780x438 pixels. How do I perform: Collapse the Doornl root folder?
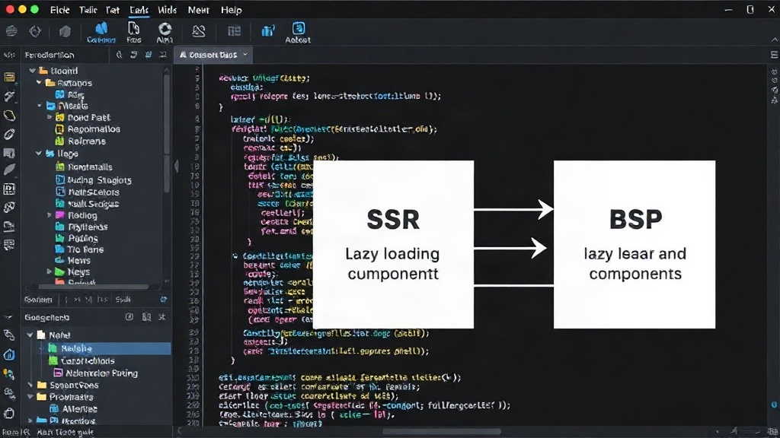32,71
